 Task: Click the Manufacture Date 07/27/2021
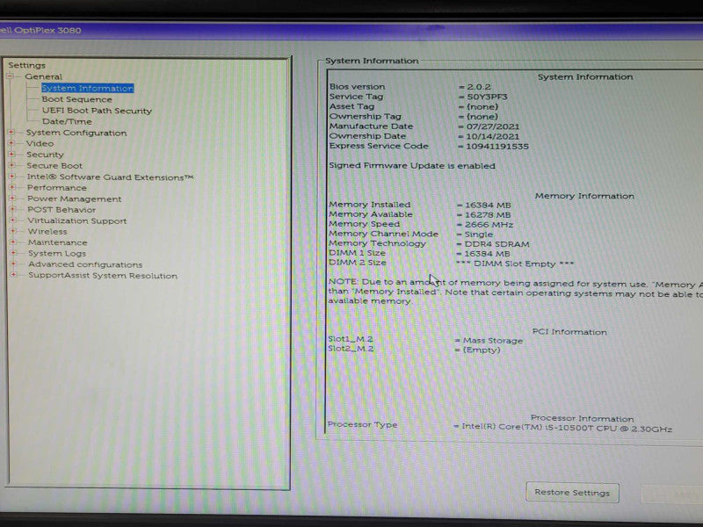pyautogui.click(x=493, y=126)
